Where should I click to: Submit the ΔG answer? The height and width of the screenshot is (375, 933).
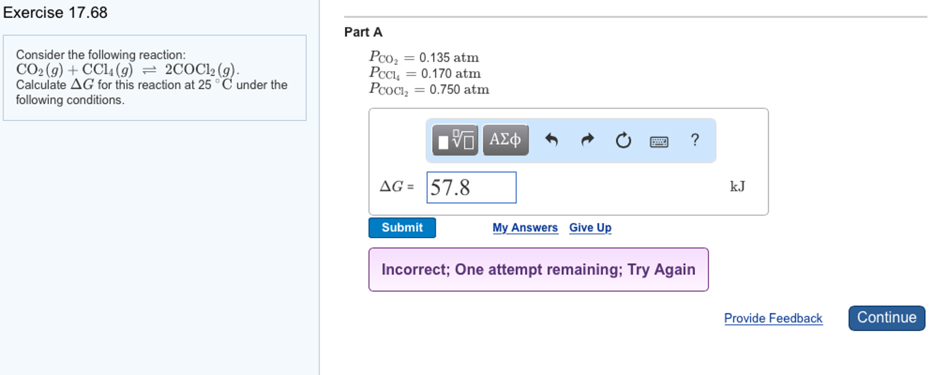click(x=402, y=227)
